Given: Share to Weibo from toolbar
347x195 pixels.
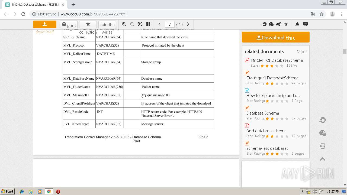Looking at the screenshot, I should point(279,24).
